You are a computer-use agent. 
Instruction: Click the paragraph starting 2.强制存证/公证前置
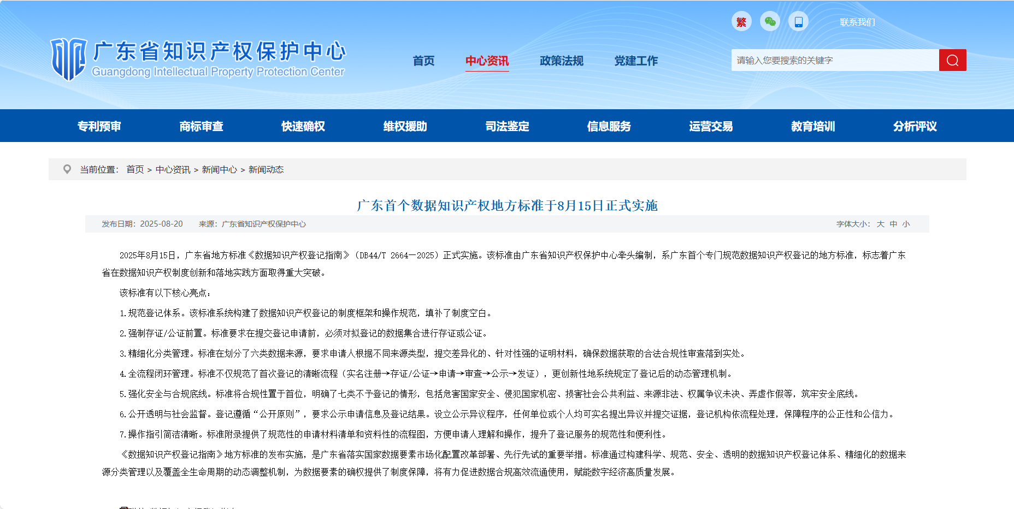click(x=305, y=333)
